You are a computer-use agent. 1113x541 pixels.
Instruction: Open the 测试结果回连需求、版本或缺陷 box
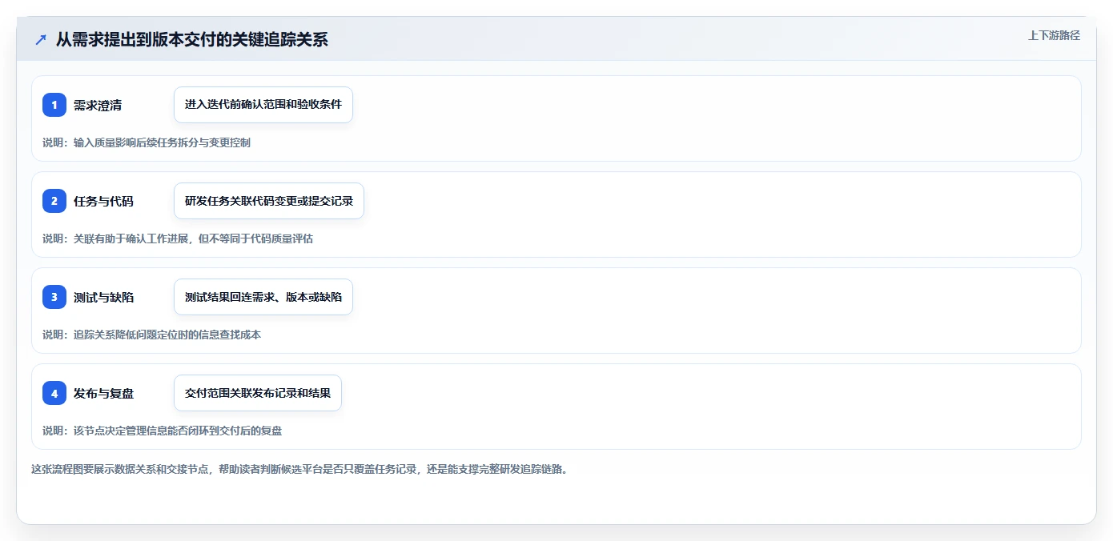pos(263,297)
